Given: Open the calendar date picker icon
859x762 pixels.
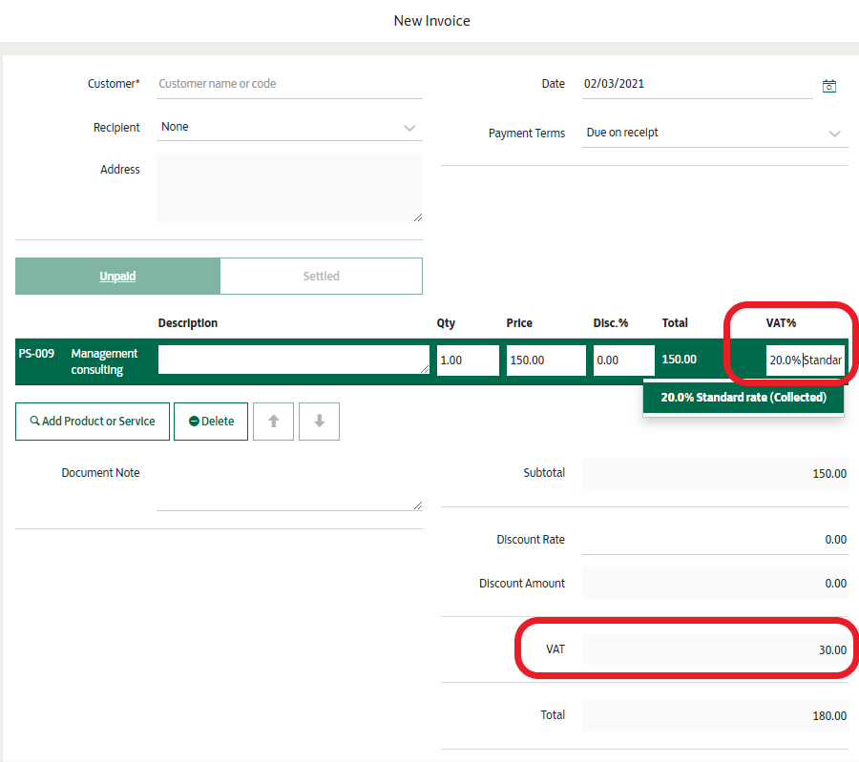Looking at the screenshot, I should click(x=828, y=85).
